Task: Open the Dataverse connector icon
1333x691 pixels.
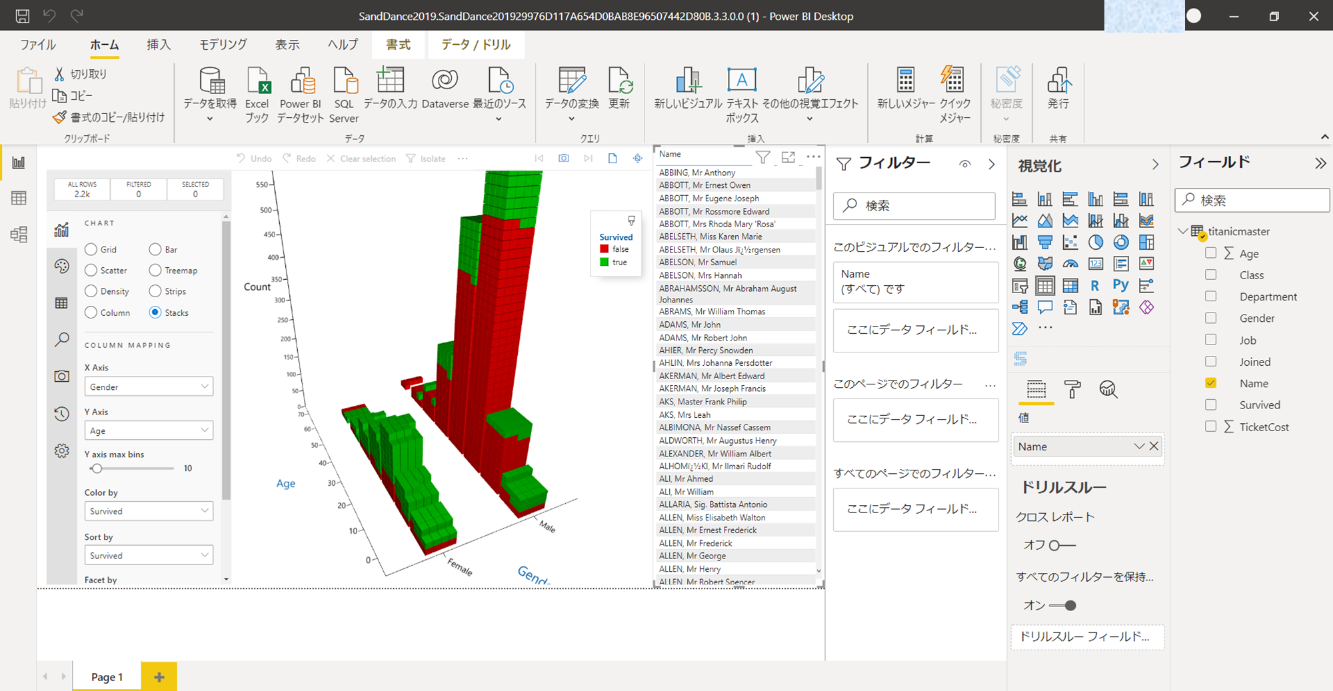Action: 445,81
